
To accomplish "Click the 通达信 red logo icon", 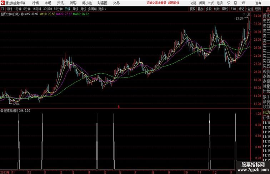I will pos(2,3).
